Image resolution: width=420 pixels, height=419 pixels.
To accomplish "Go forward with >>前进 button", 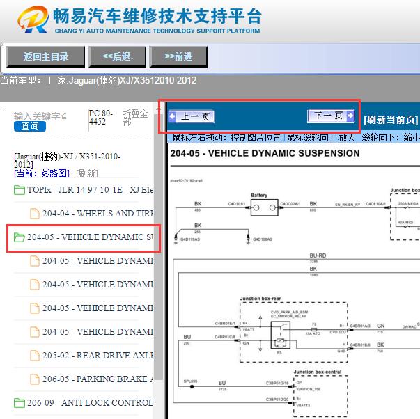I will pos(178,57).
